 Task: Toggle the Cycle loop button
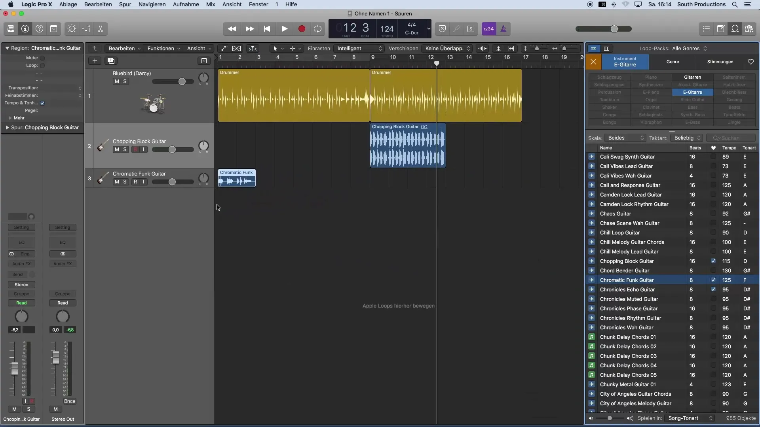(x=317, y=29)
